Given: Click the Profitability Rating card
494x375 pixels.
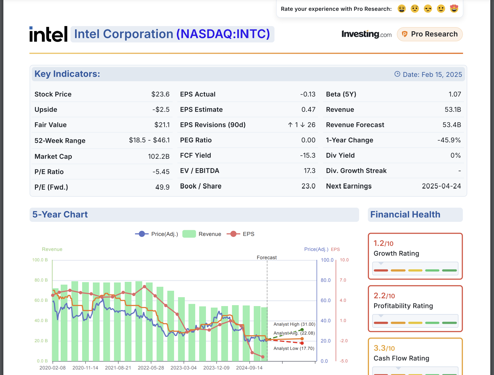Looking at the screenshot, I should pyautogui.click(x=415, y=309).
